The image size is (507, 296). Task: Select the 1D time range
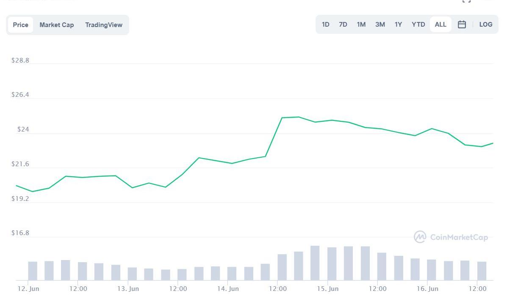click(x=325, y=25)
